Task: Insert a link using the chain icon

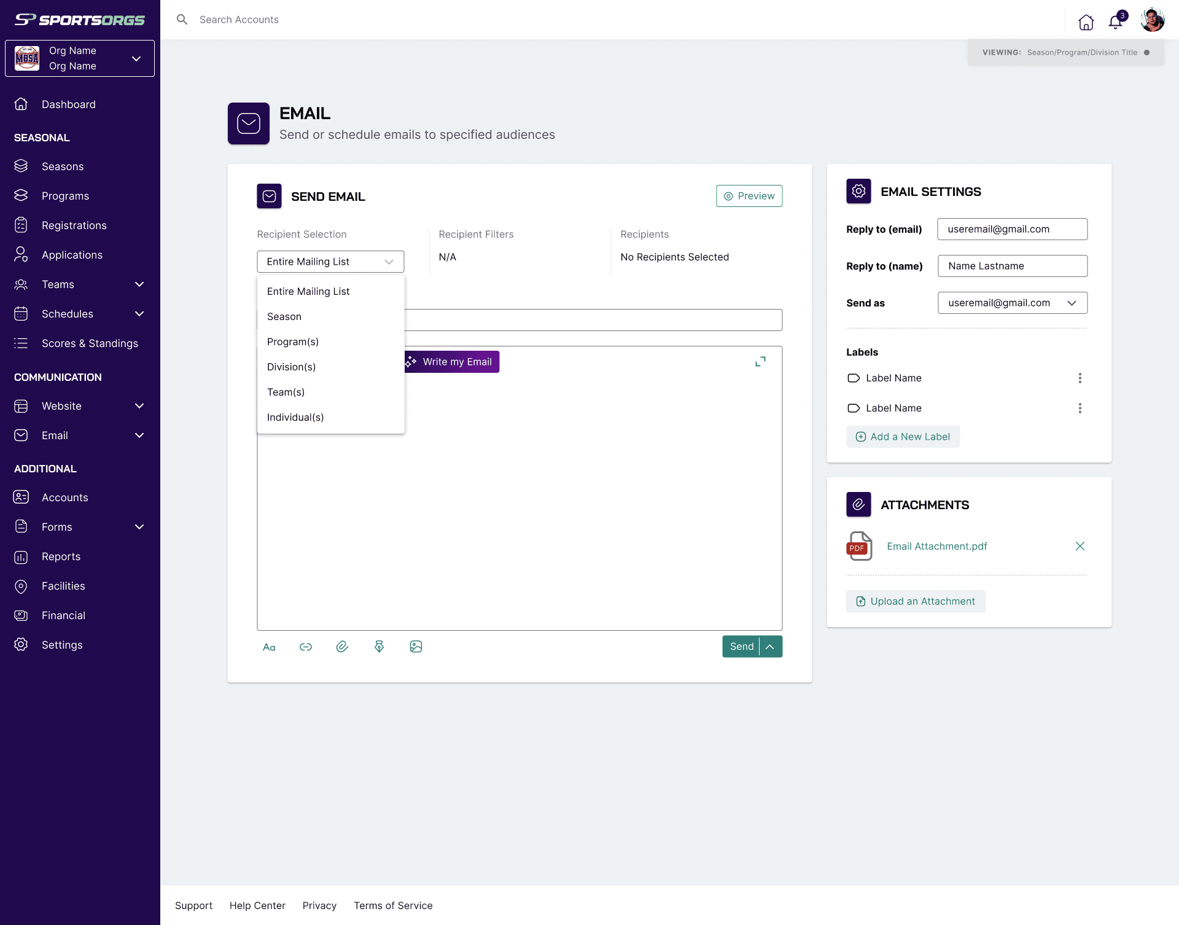Action: (306, 647)
